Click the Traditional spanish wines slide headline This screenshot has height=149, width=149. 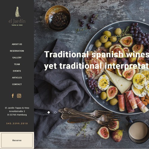pos(97,60)
